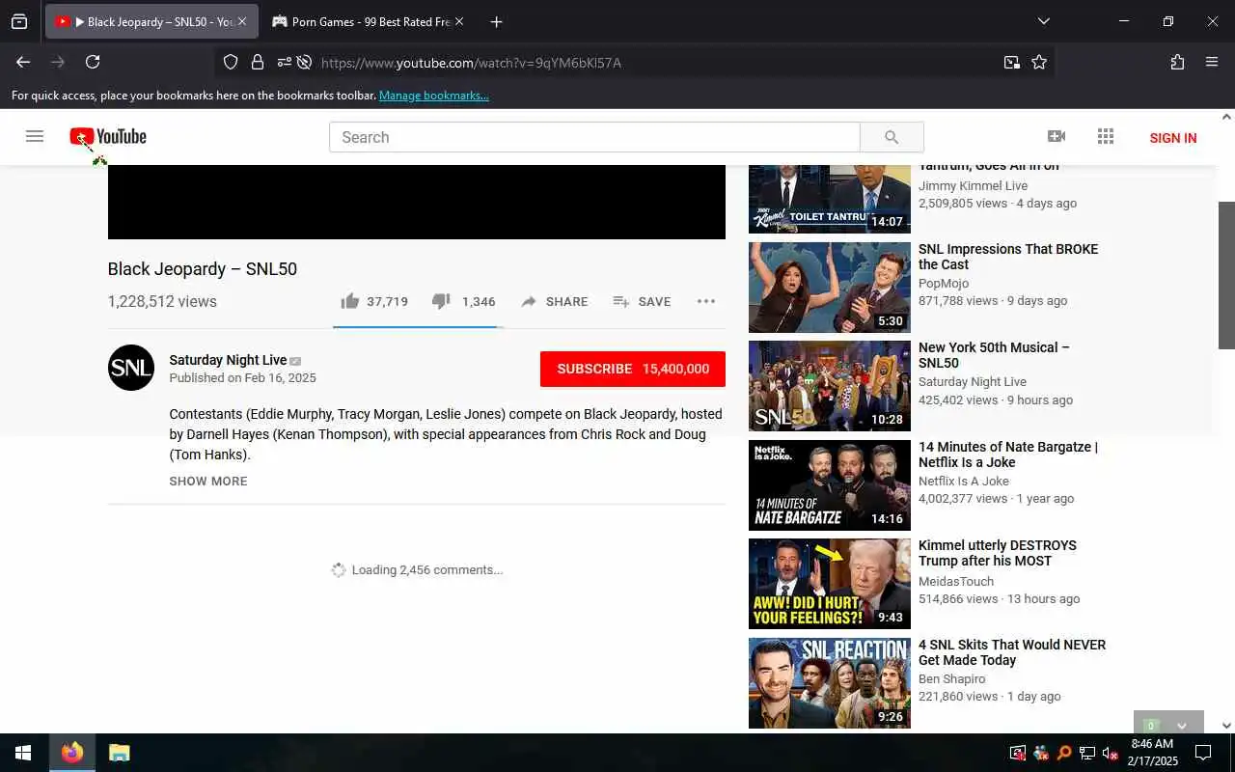Click the network tray icon
This screenshot has height=772, width=1235.
click(x=1087, y=753)
